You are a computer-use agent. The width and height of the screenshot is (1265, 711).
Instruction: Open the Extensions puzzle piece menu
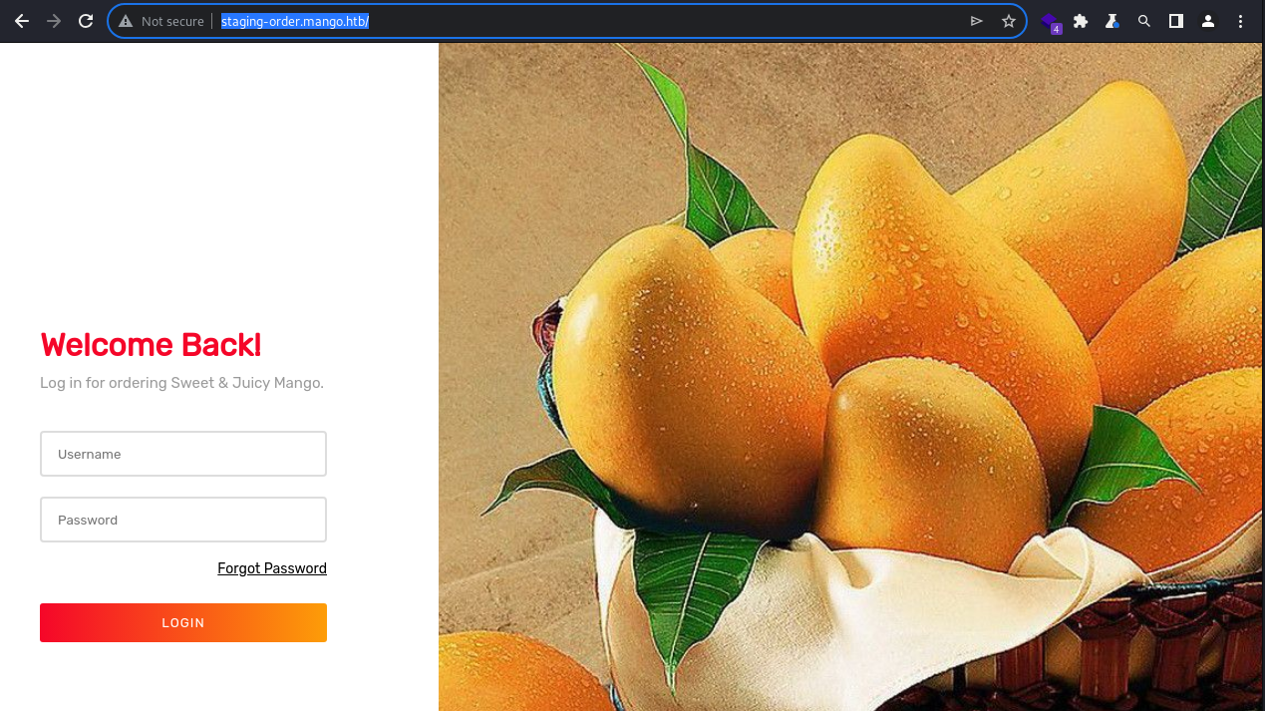pos(1081,21)
